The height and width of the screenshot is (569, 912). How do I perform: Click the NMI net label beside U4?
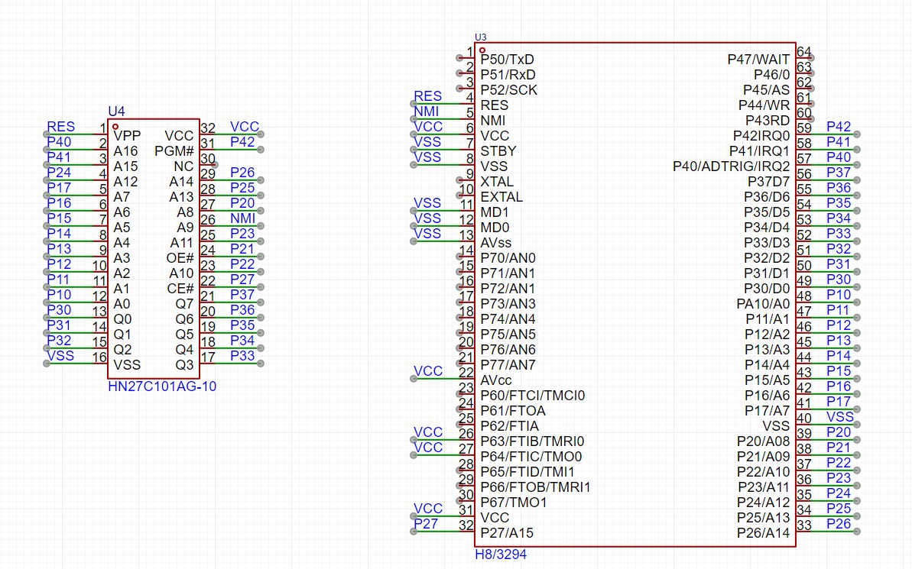click(x=242, y=218)
